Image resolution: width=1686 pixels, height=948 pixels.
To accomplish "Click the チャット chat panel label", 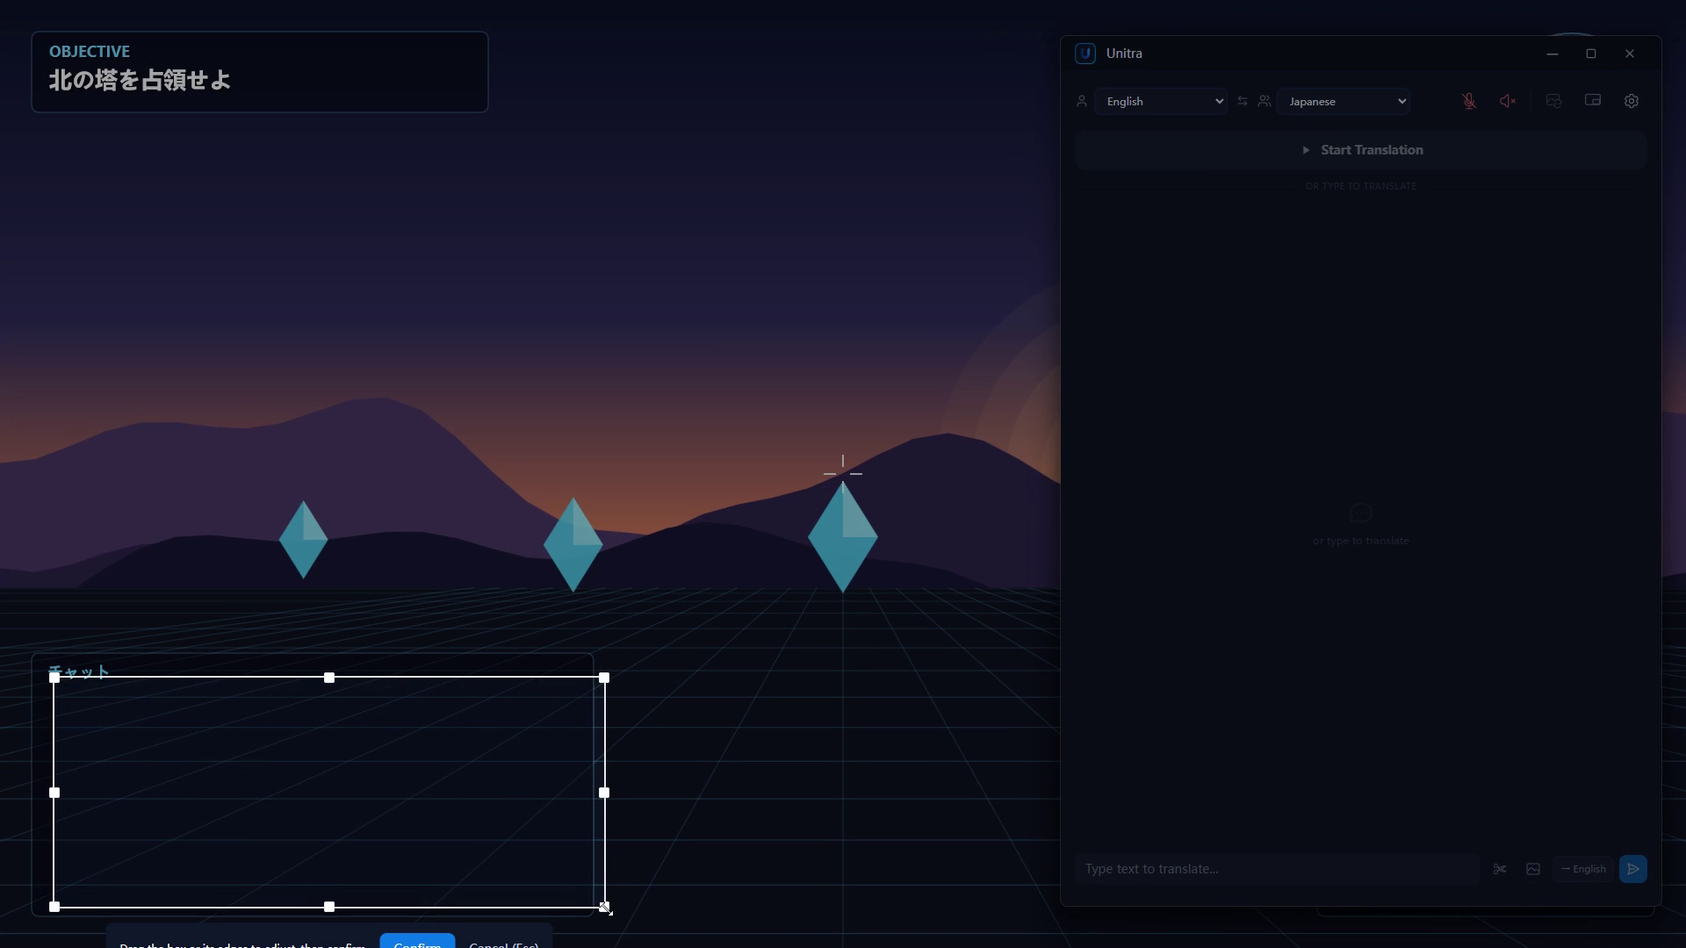I will click(79, 671).
